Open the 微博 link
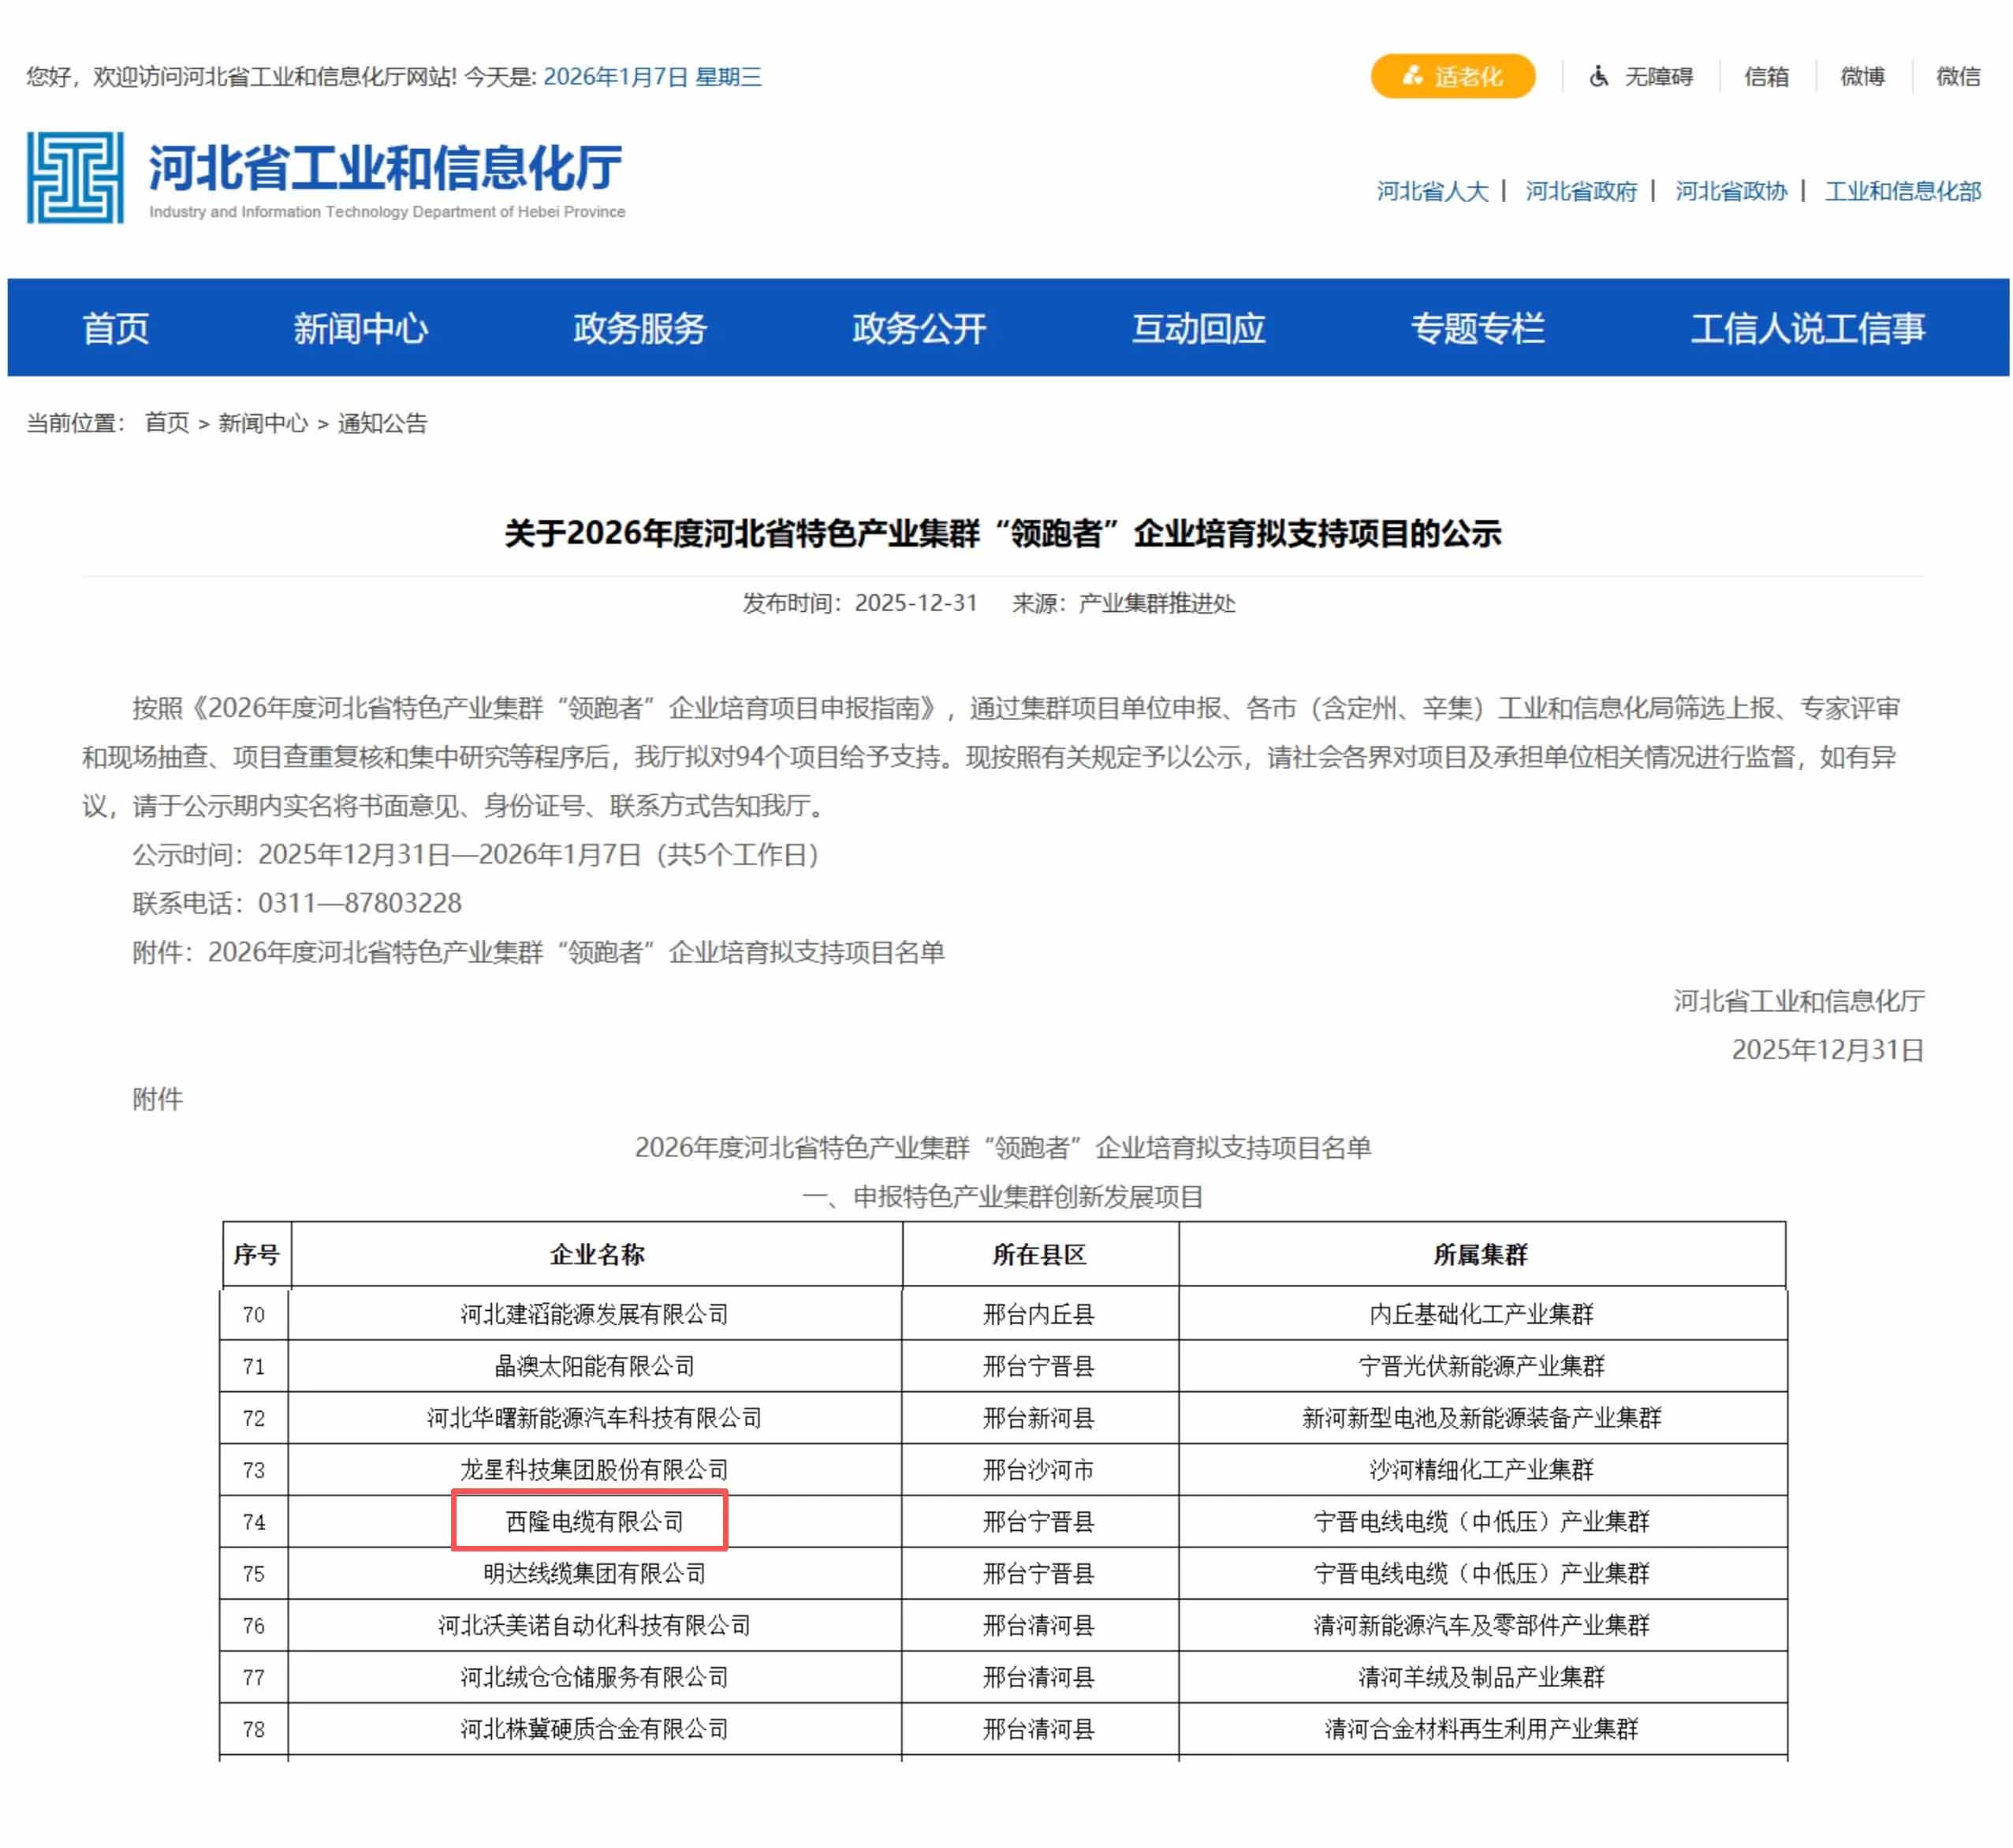The width and height of the screenshot is (2013, 1848). tap(1861, 76)
